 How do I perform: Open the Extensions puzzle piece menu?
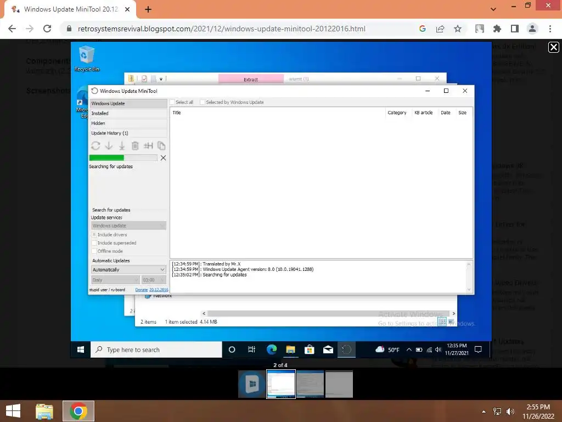click(x=497, y=29)
